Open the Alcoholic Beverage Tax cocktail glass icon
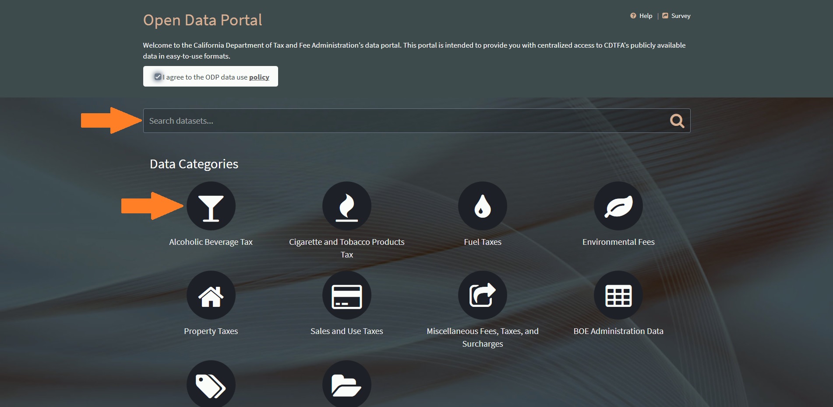Viewport: 833px width, 407px height. coord(211,206)
